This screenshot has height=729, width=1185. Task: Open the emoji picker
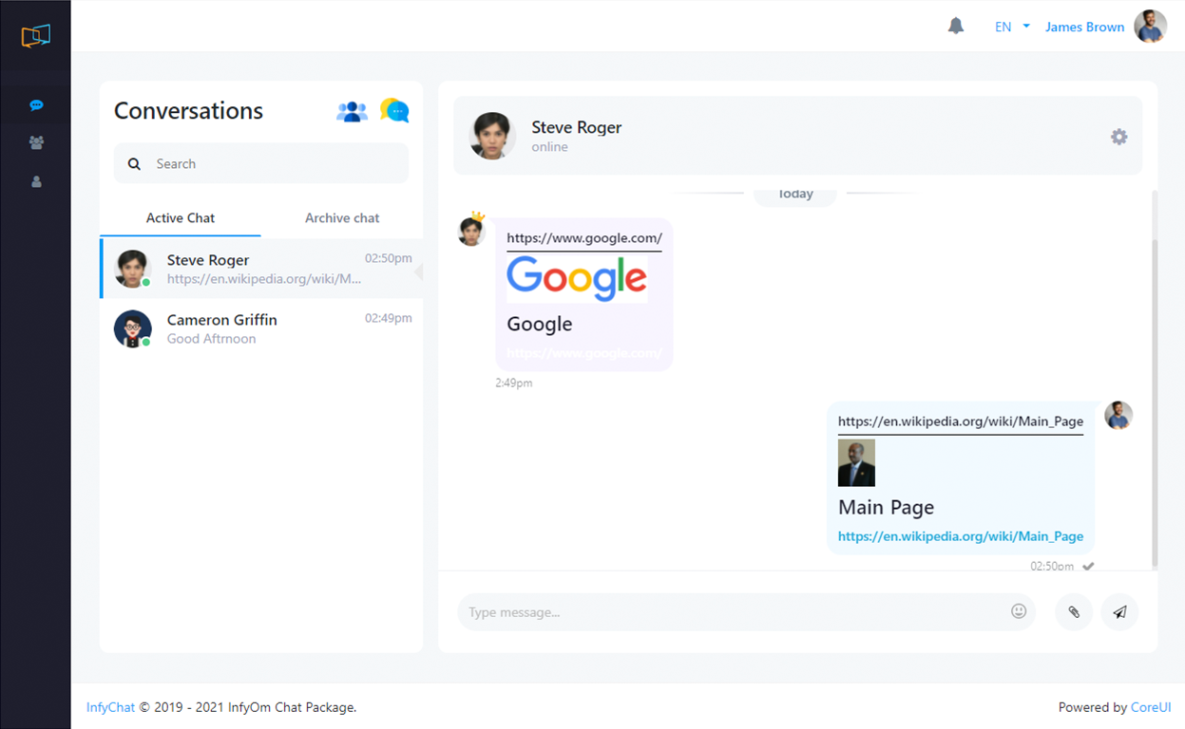pos(1019,611)
